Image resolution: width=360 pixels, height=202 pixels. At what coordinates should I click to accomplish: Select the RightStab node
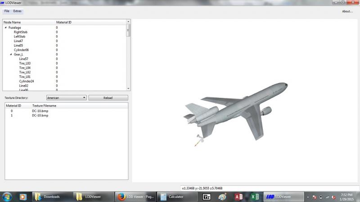20,32
